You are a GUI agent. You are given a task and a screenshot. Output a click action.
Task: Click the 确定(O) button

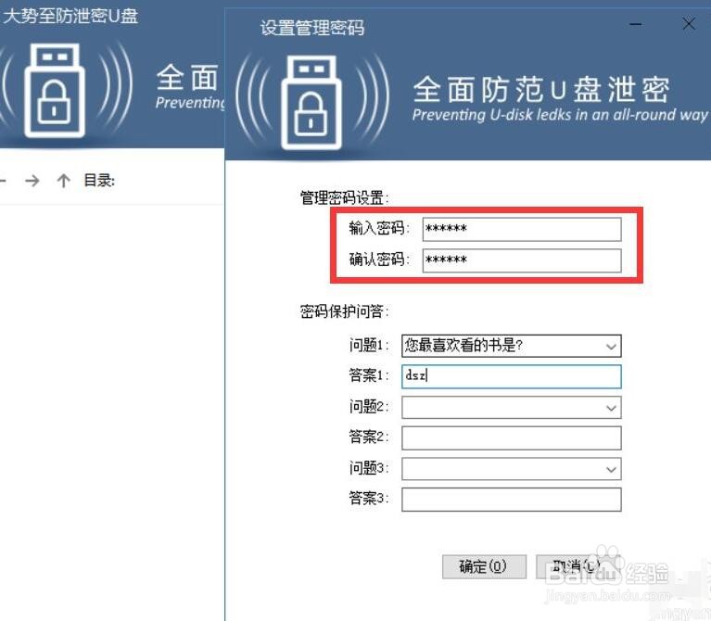pos(484,566)
